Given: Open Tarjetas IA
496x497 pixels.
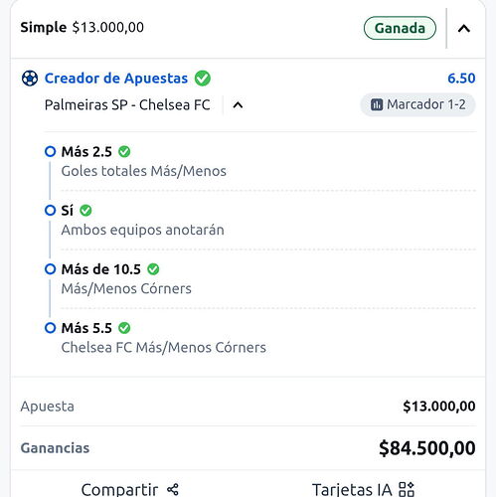Looking at the screenshot, I should coord(363,489).
